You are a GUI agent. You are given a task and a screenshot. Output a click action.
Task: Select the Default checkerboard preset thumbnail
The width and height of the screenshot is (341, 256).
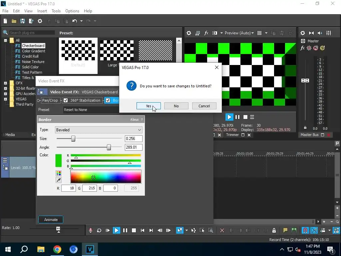click(78, 56)
